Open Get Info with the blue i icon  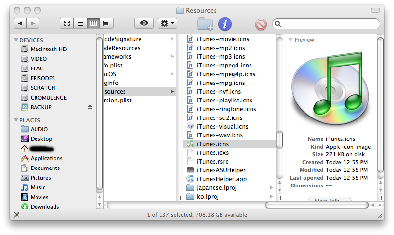pos(225,24)
